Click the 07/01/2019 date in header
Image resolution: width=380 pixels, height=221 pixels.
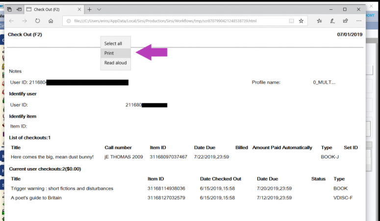tap(350, 35)
